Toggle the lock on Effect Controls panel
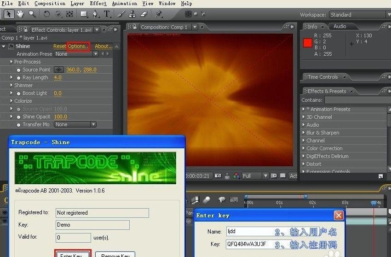The image size is (391, 257). 25,30
